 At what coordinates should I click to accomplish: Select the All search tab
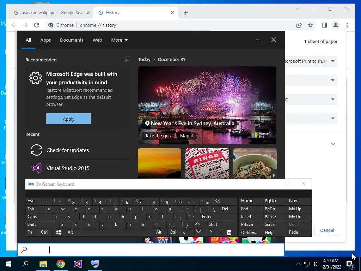point(28,40)
